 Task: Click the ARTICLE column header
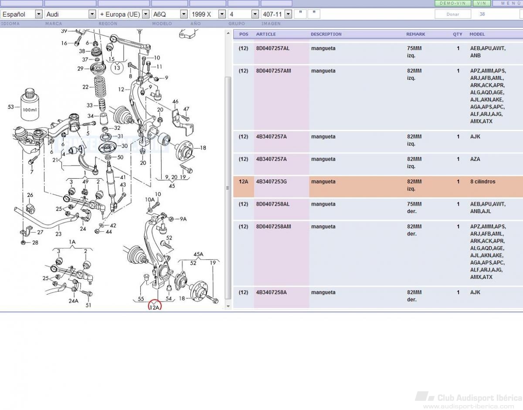(x=266, y=34)
